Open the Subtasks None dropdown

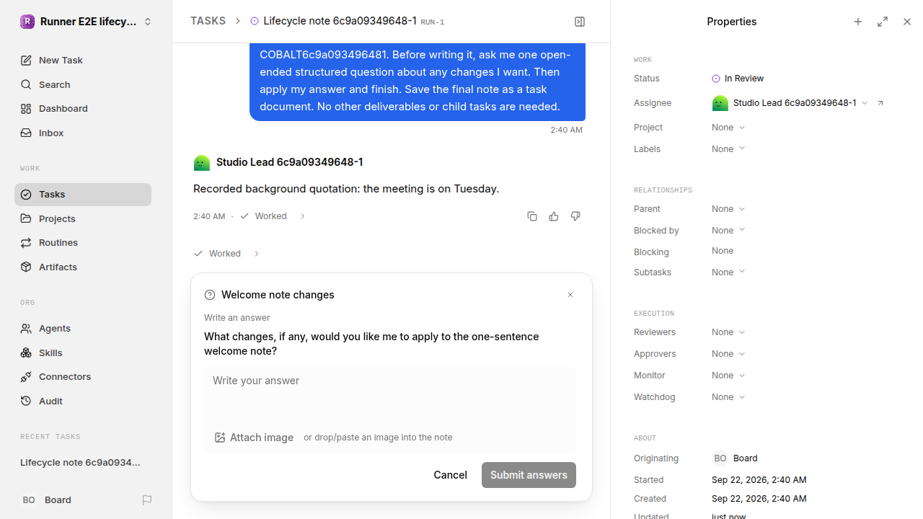[x=728, y=272]
